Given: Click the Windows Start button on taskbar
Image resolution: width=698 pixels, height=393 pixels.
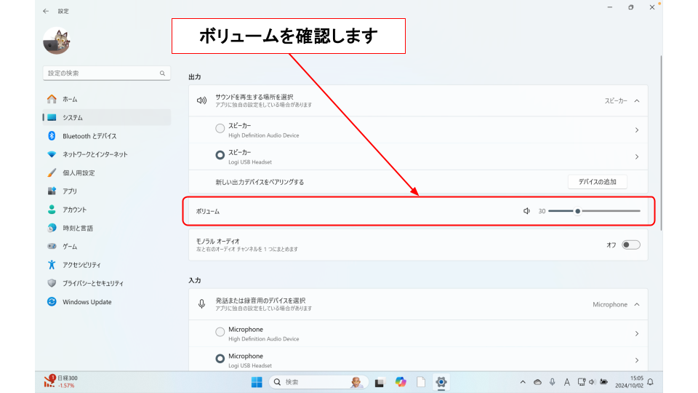Looking at the screenshot, I should coord(257,382).
